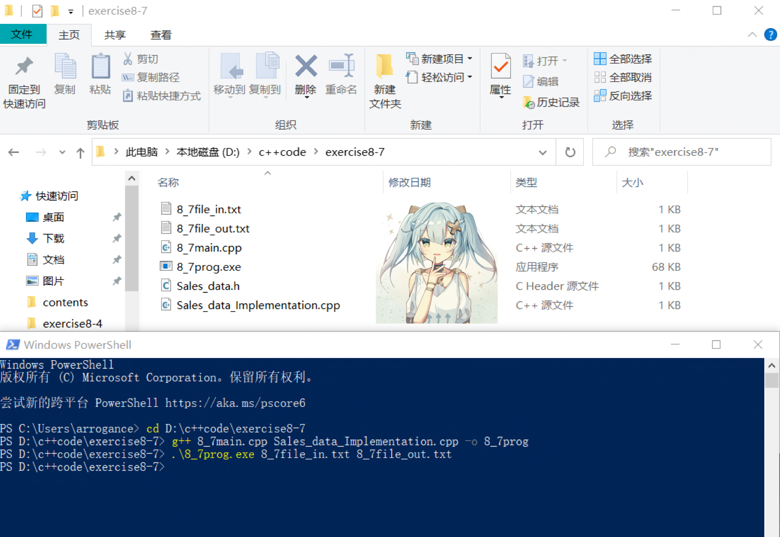This screenshot has height=537, width=780.
Task: Open Desktop (桌面) in the sidebar
Action: [x=54, y=218]
